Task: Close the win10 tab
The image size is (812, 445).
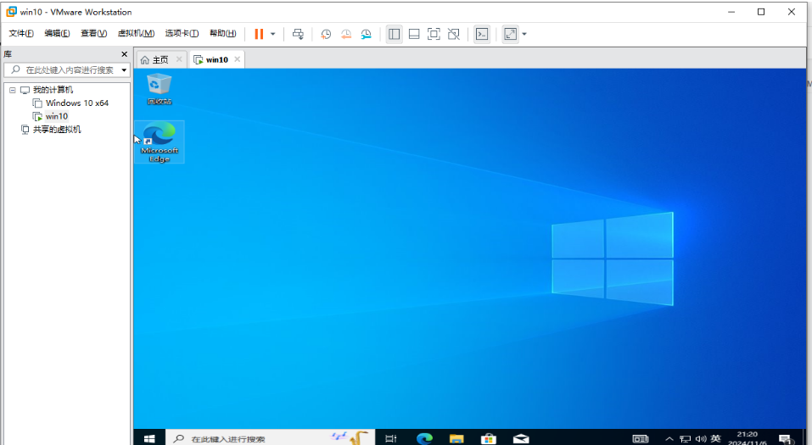Action: [238, 59]
